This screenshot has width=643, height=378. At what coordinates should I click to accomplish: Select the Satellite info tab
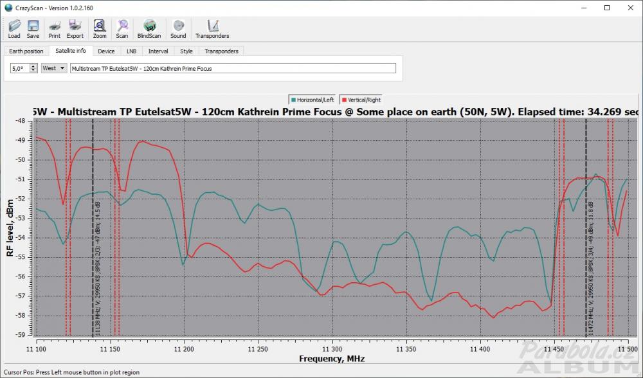point(71,51)
